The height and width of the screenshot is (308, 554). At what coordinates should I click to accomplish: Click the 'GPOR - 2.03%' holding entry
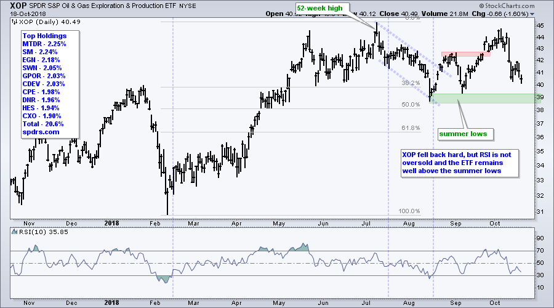point(44,76)
